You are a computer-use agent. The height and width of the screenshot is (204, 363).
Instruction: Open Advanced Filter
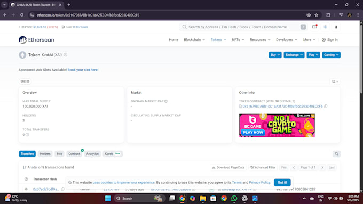(263, 167)
